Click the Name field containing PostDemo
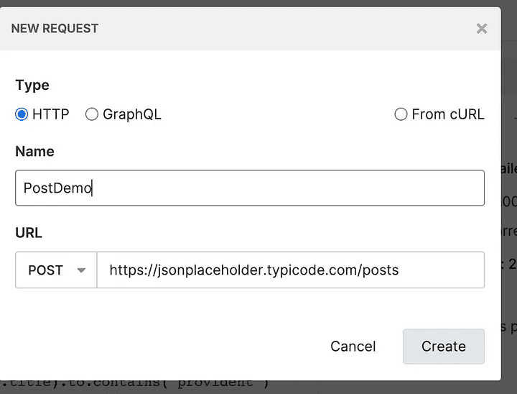 pos(250,188)
